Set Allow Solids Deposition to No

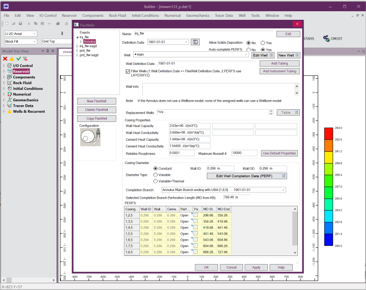[x=249, y=43]
